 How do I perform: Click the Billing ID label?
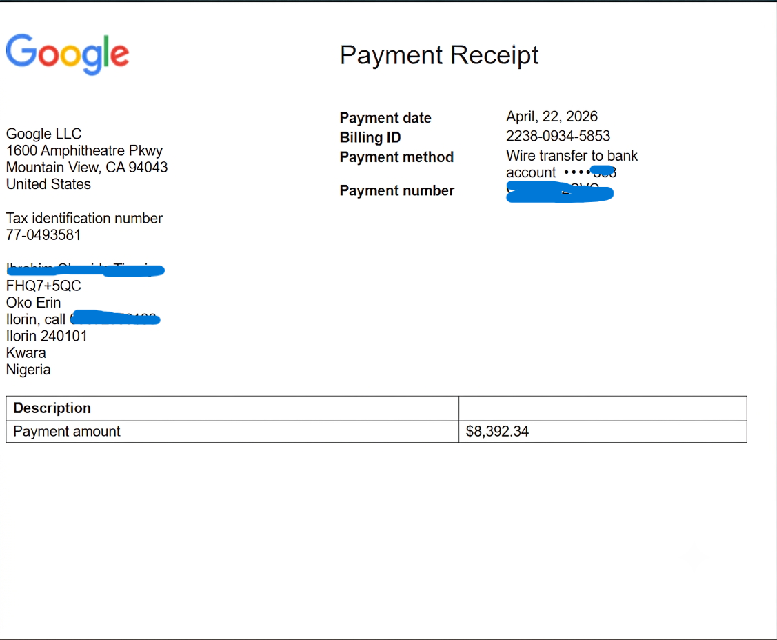(370, 137)
